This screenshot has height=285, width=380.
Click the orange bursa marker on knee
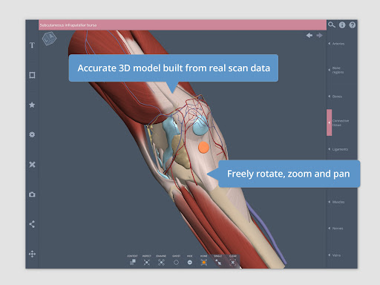(x=203, y=148)
